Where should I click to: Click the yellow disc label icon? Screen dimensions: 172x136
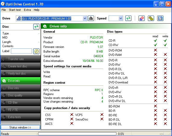[x=36, y=51]
